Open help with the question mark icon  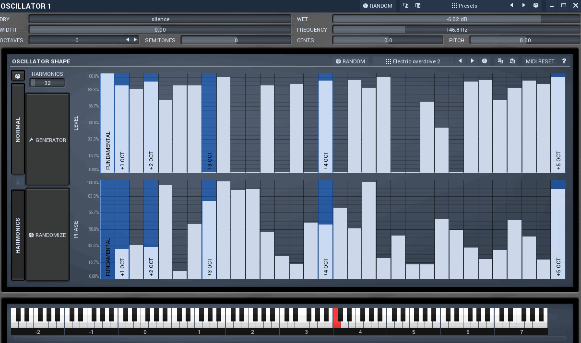tap(564, 61)
